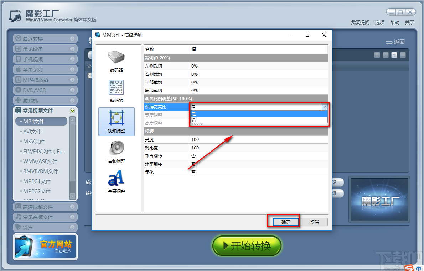Choose 是 in the aspect ratio dropdown list
The image size is (424, 271).
[x=259, y=114]
